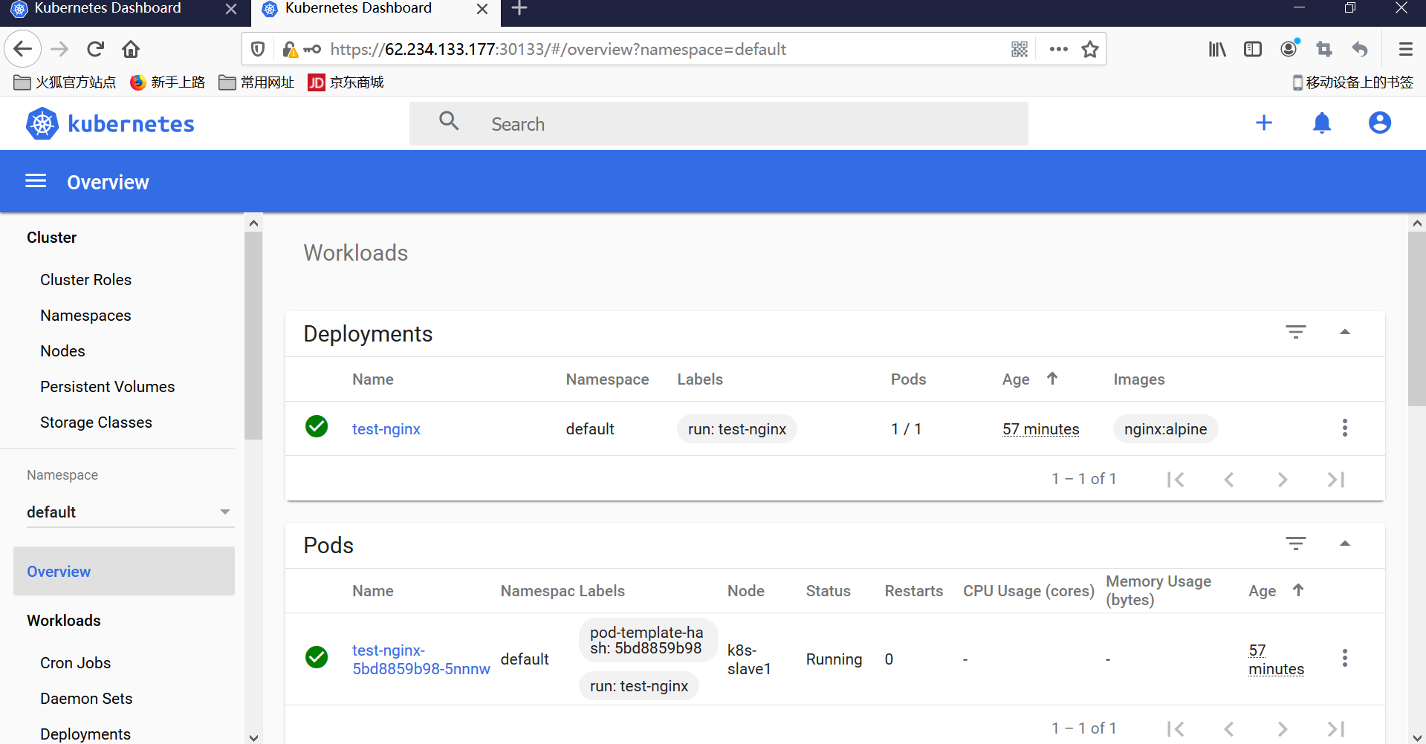The height and width of the screenshot is (744, 1426).
Task: Open the test-nginx pod actions menu
Action: pyautogui.click(x=1344, y=658)
